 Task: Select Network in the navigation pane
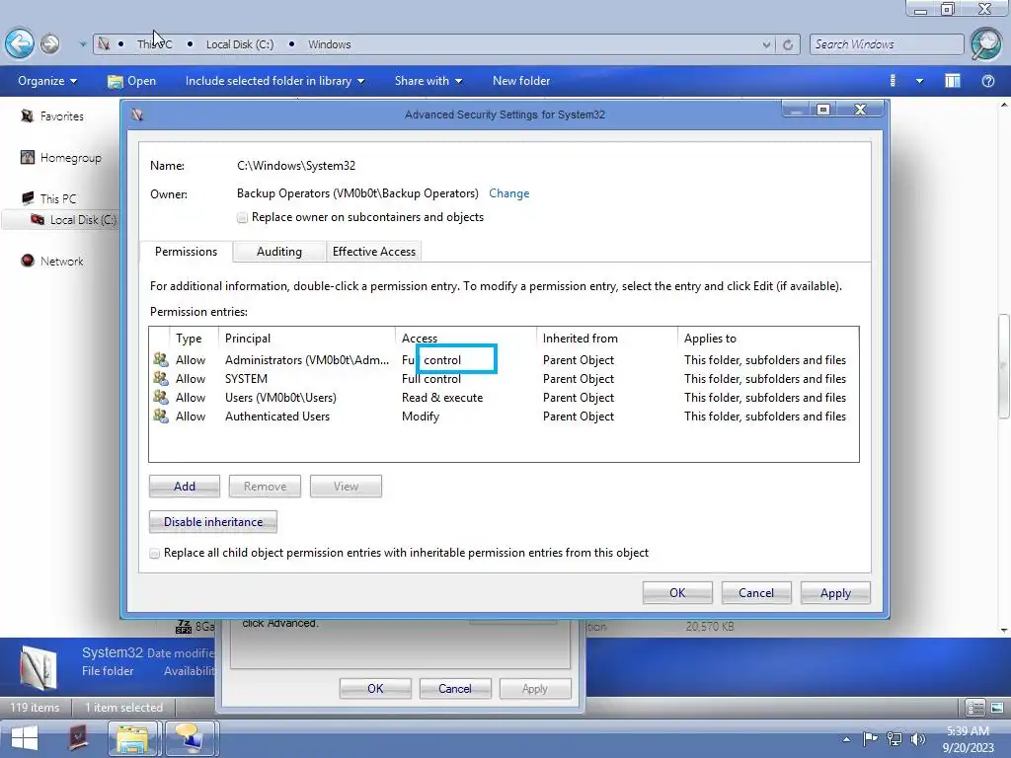(53, 261)
